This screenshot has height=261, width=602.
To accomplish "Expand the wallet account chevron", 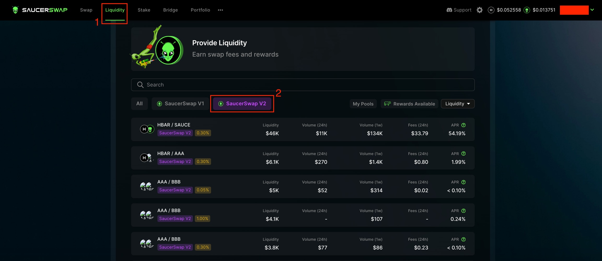I will tap(592, 10).
